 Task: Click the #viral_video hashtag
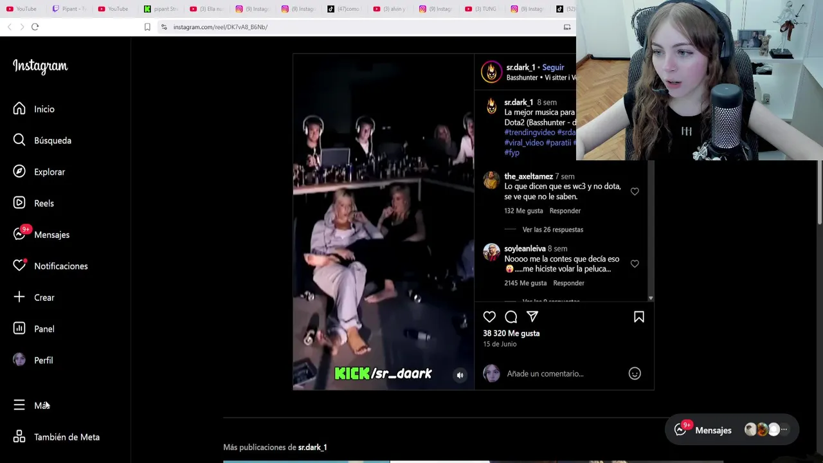coord(524,143)
